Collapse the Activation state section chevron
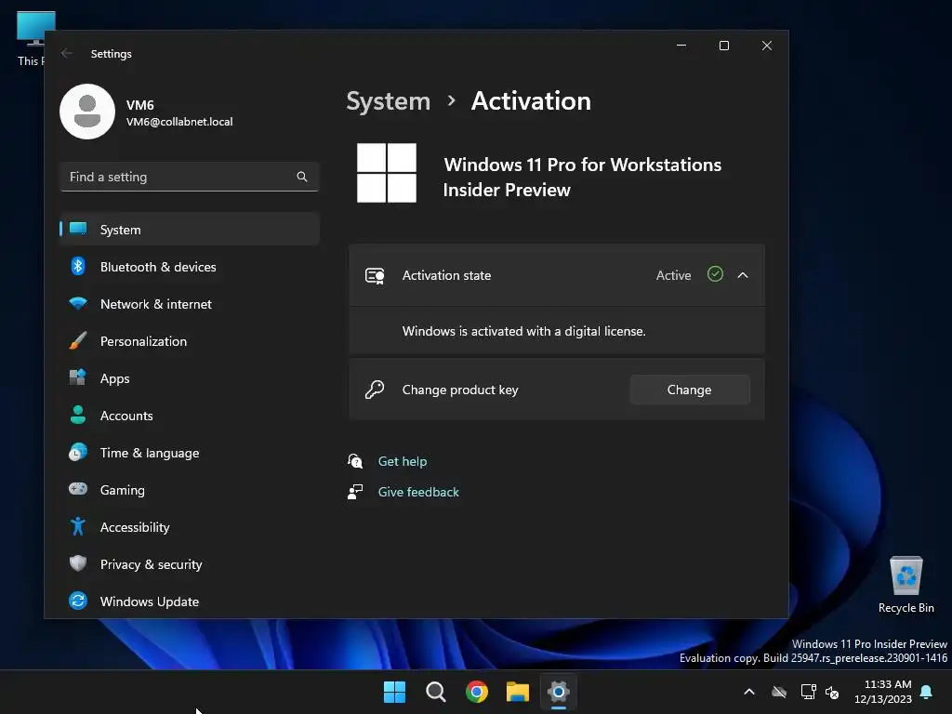 (743, 275)
